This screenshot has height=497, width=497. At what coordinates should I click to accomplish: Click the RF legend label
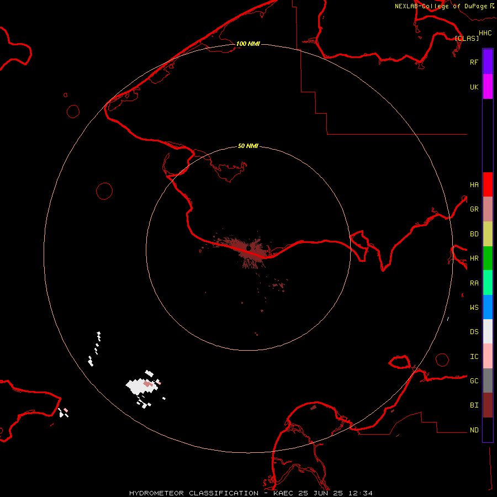tap(474, 62)
